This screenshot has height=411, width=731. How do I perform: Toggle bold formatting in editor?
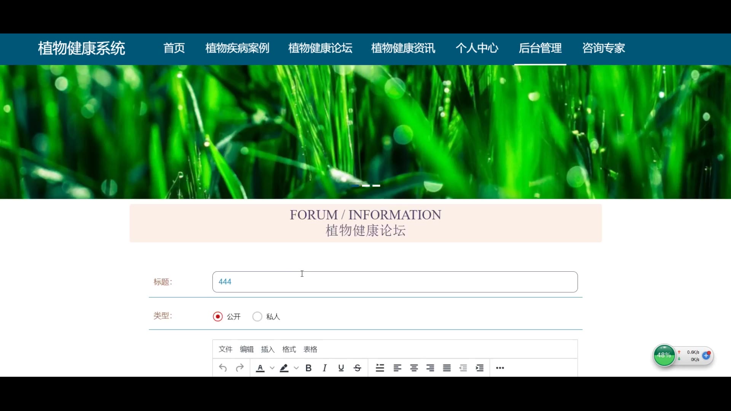pos(308,368)
